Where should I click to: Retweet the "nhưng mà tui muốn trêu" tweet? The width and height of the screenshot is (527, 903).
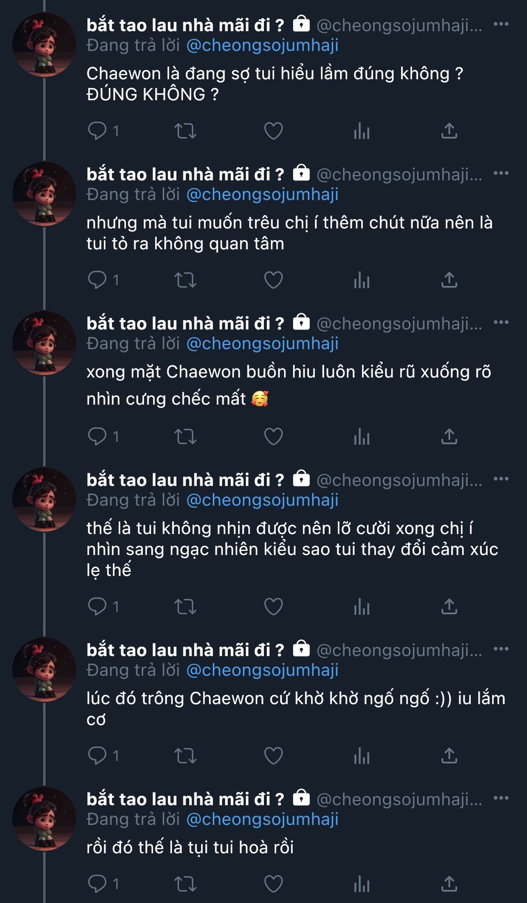(x=185, y=280)
